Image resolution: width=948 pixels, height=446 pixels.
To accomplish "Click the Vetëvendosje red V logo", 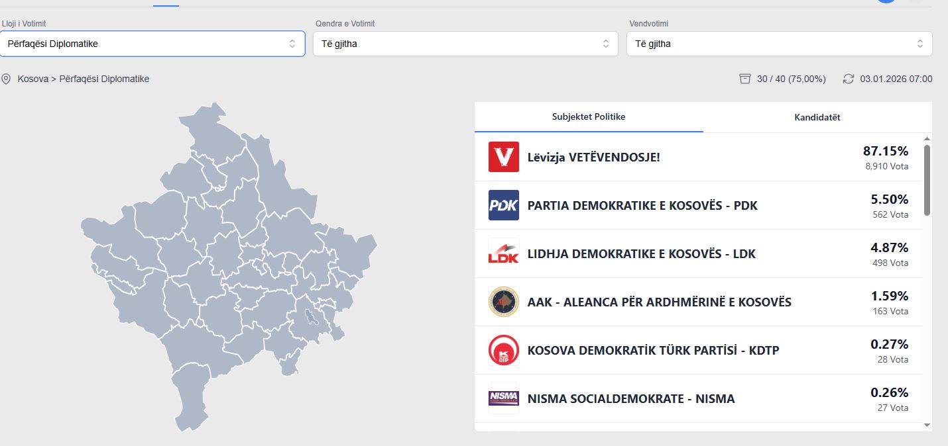I will click(503, 157).
